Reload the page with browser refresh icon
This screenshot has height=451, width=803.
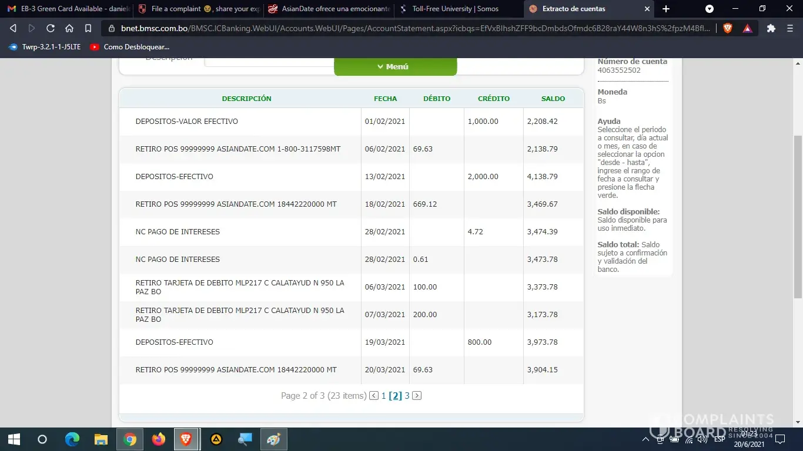[51, 28]
